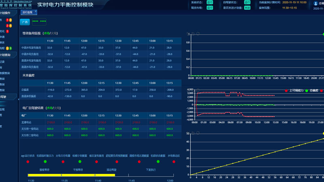Toggle 火电 in 电厂自驾驶结果 header
Screen dimensions: 324x182
(58, 108)
